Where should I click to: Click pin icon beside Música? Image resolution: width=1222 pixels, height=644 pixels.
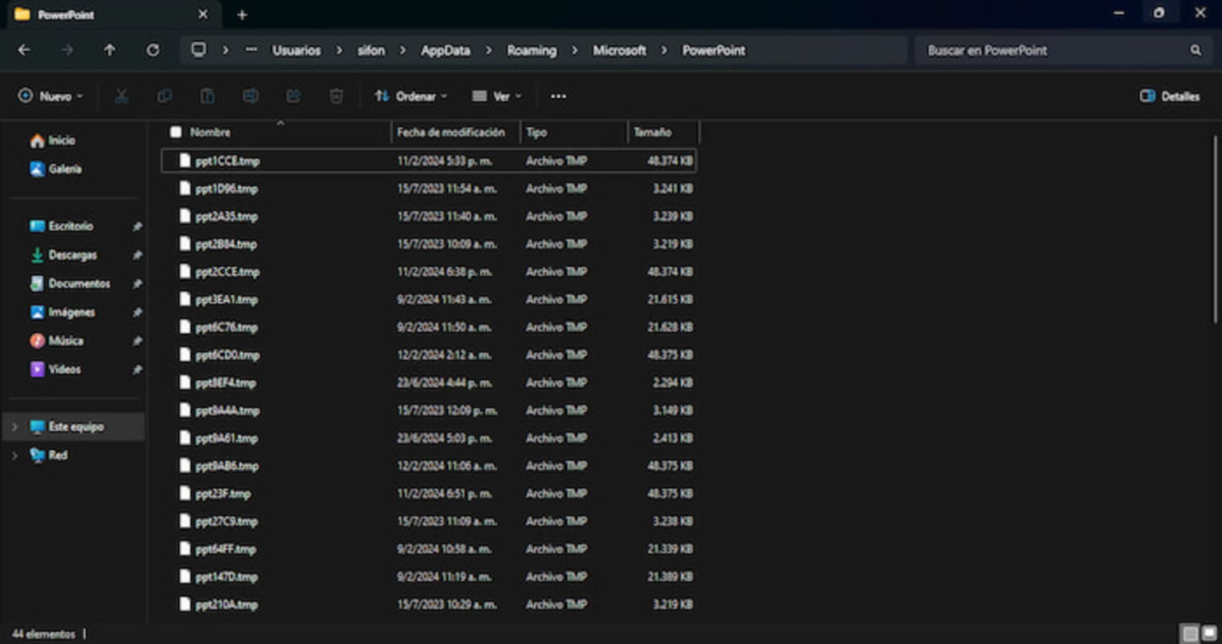click(x=137, y=341)
